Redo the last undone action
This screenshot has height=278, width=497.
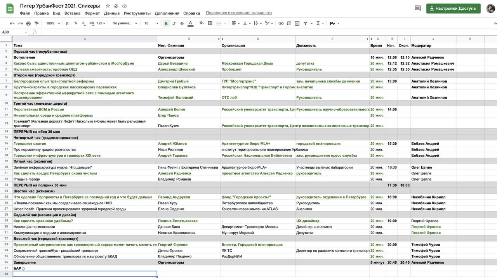[x=20, y=23]
